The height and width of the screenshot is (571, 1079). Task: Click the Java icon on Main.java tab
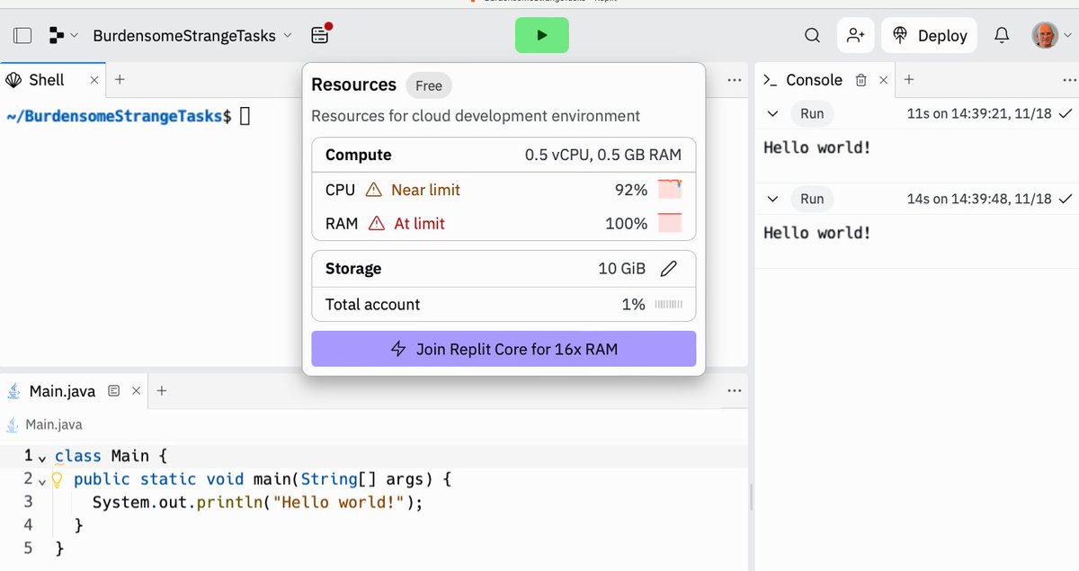point(14,391)
